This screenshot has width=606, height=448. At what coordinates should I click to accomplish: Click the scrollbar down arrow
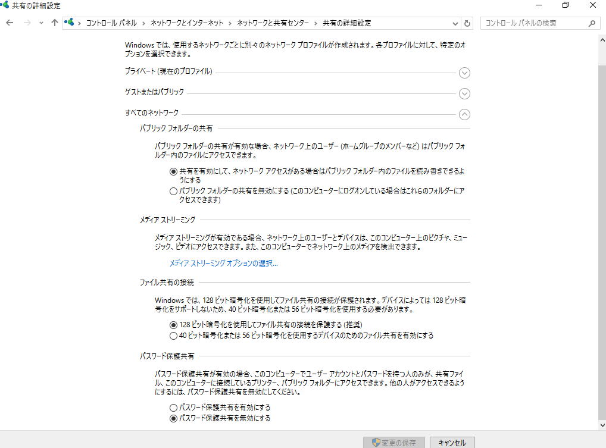pos(602,425)
